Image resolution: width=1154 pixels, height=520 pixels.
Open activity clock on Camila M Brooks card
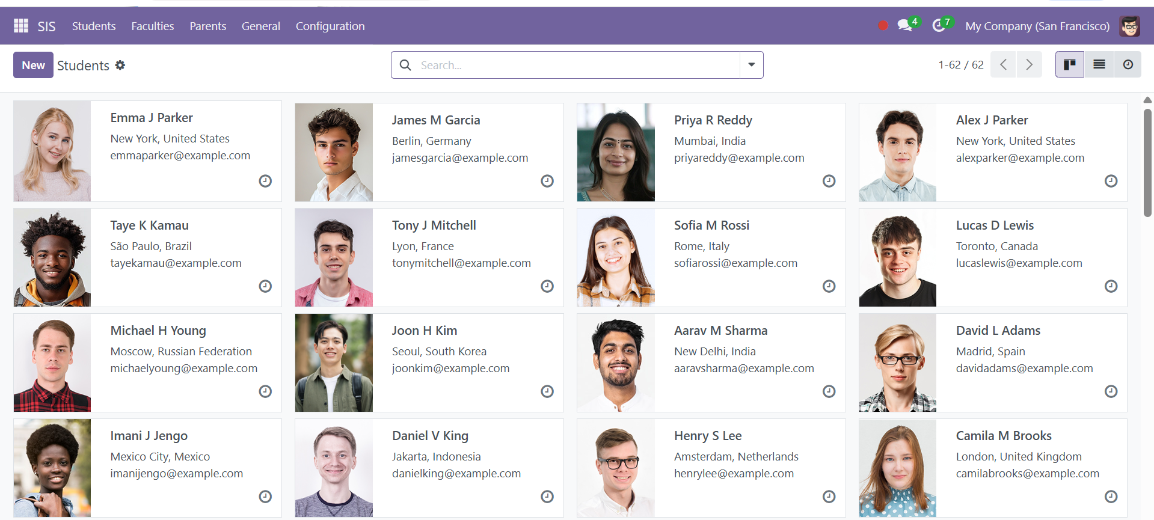point(1111,497)
